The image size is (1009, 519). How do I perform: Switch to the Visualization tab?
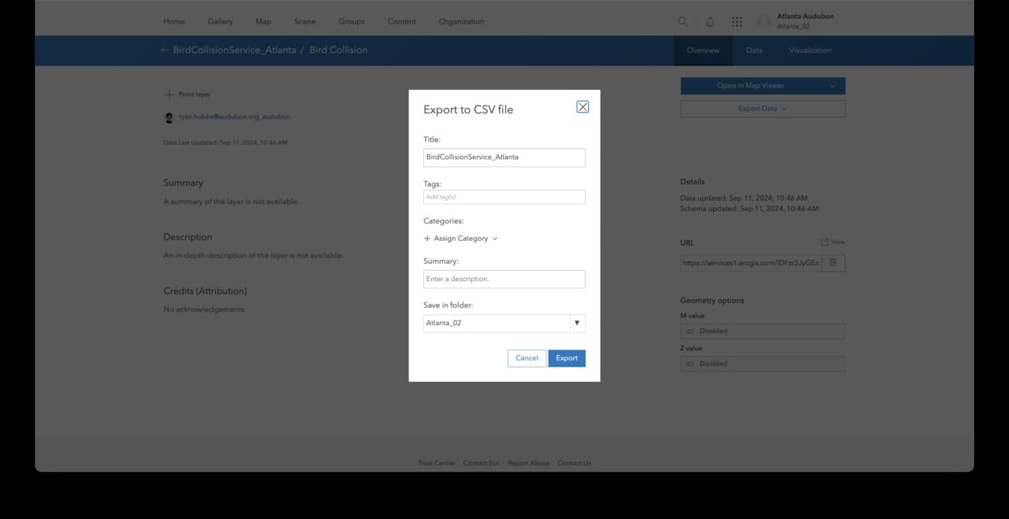pos(810,50)
